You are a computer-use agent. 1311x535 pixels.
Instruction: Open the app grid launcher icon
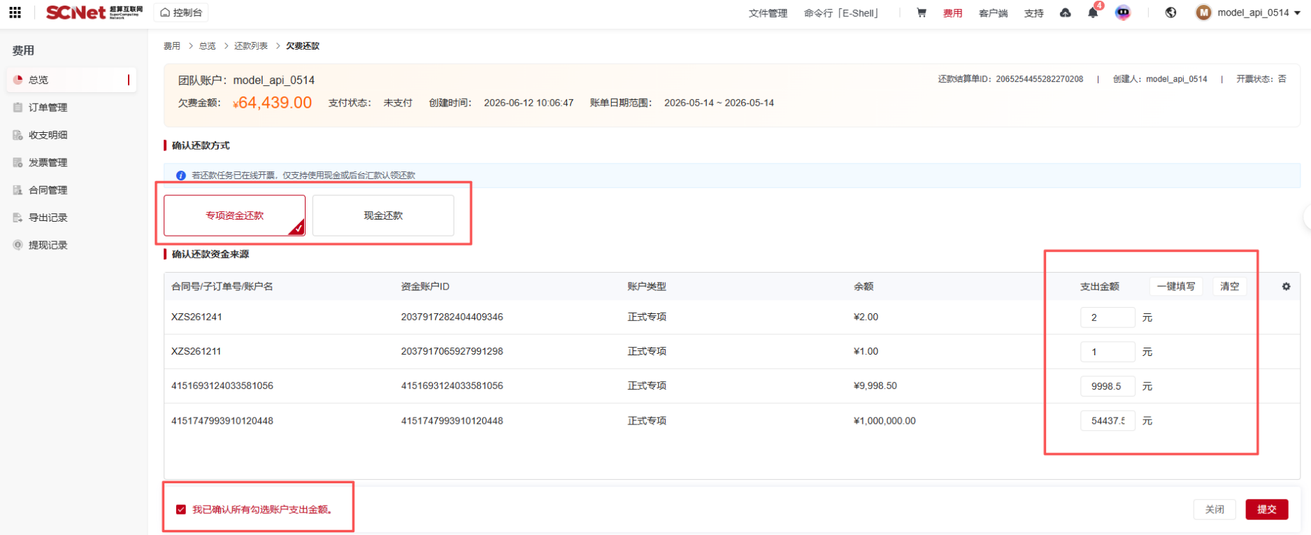(x=15, y=13)
